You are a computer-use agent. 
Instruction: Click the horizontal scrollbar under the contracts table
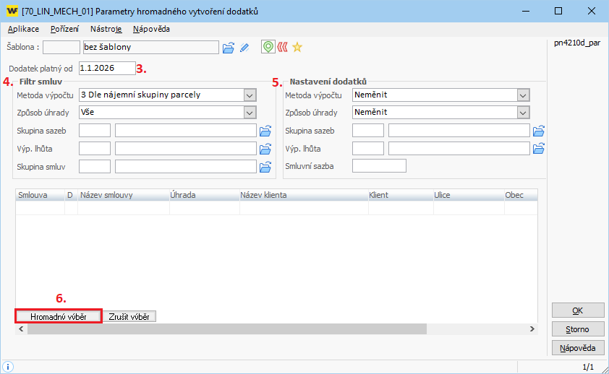(275, 329)
